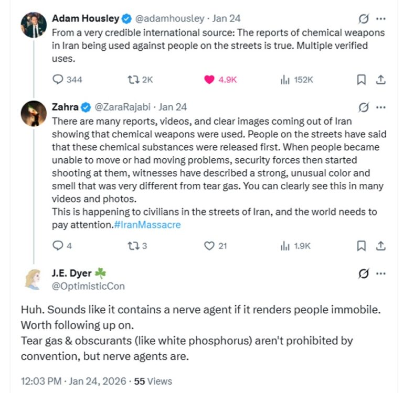This screenshot has height=393, width=403.
Task: Share Zahra's post
Action: coord(381,245)
